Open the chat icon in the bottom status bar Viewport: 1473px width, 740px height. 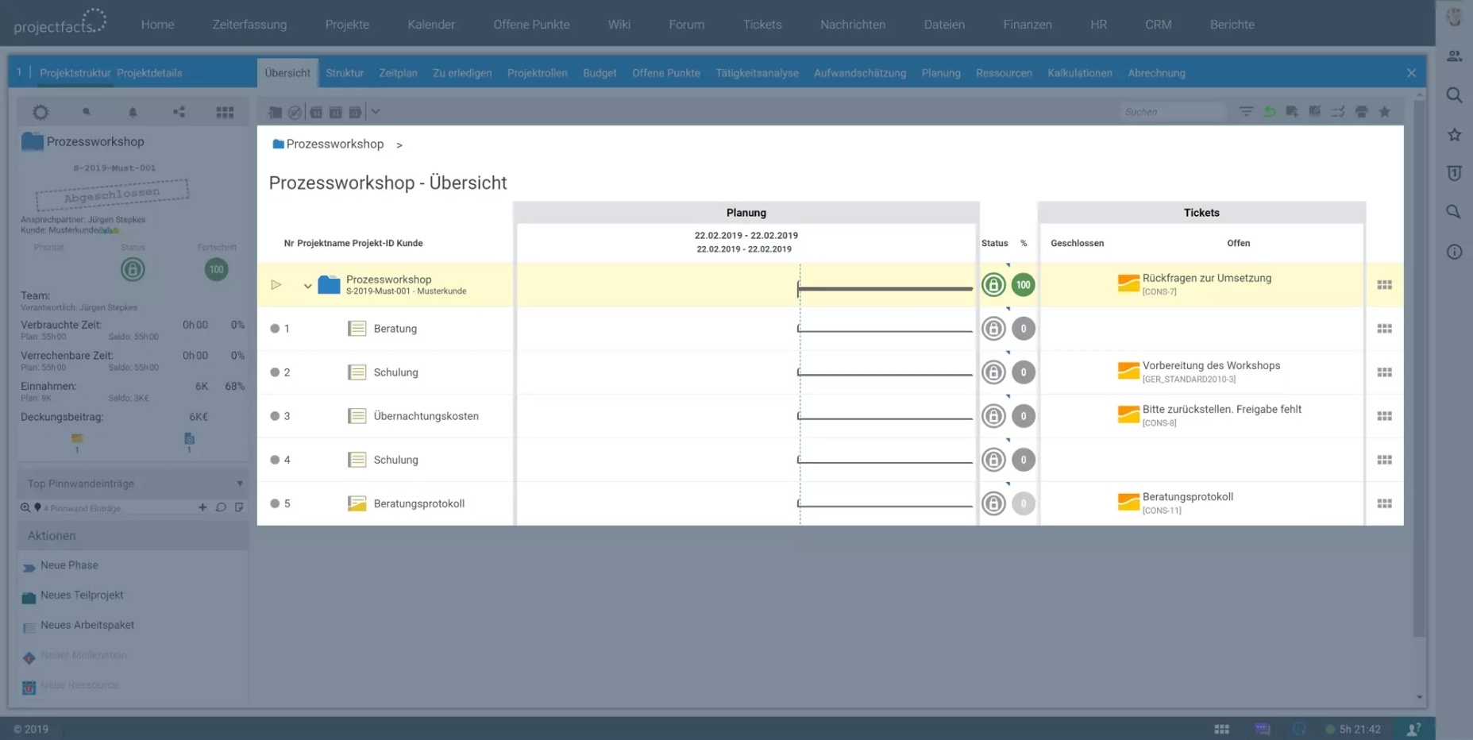[x=1263, y=729]
